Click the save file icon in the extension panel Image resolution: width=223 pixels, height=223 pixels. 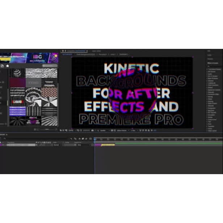(2, 66)
